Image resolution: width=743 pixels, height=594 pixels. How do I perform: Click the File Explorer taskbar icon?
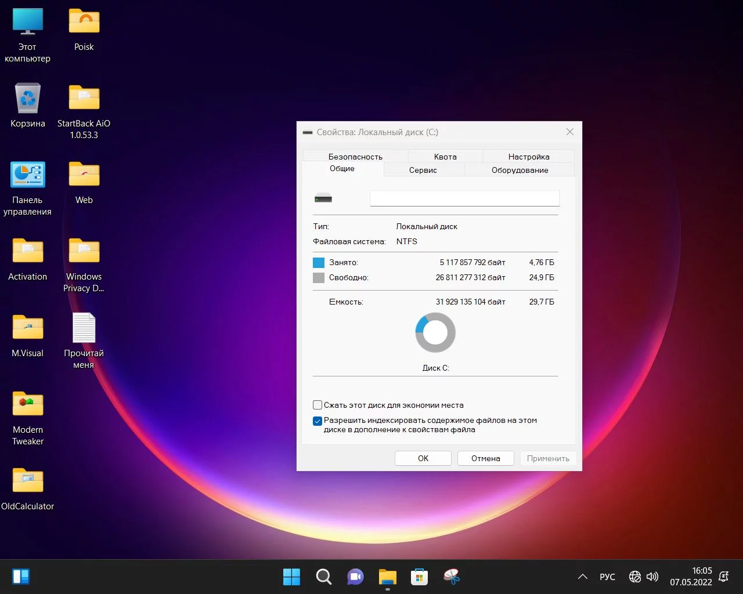point(387,577)
